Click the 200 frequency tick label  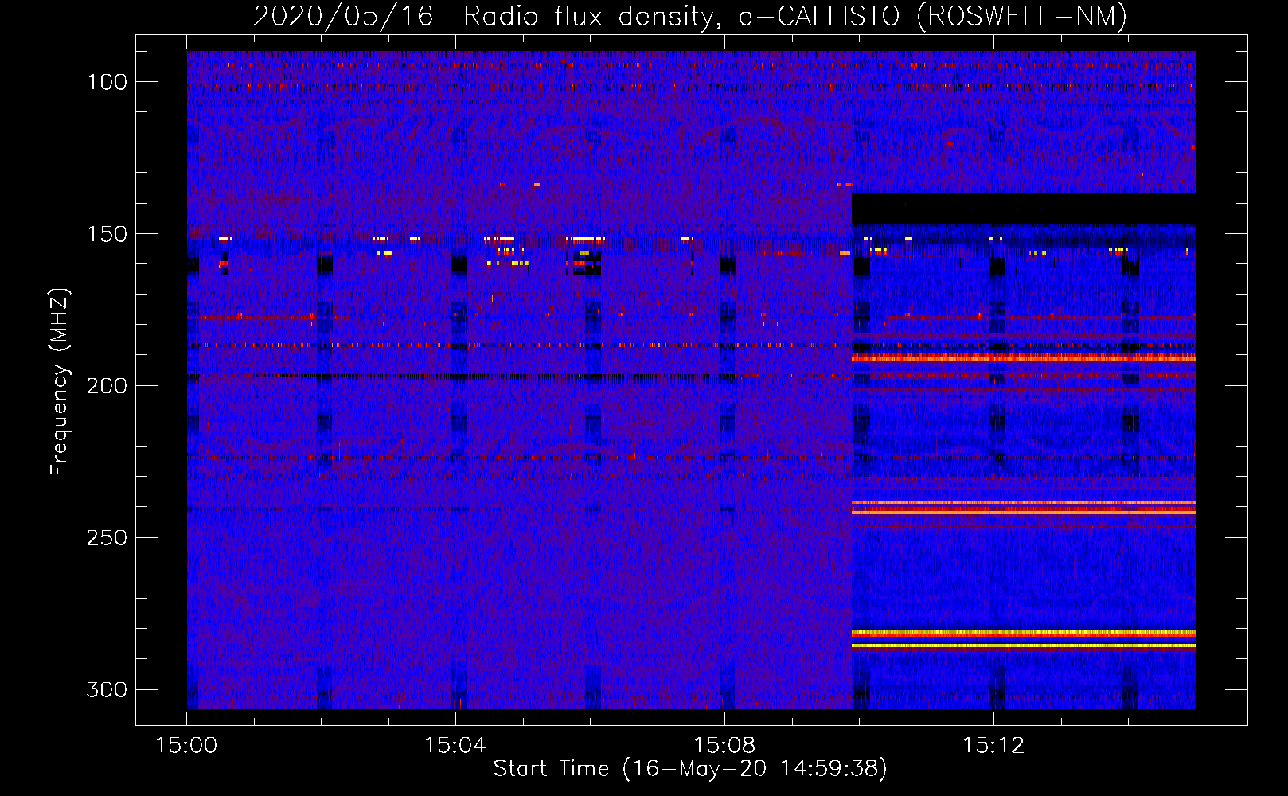coord(107,386)
